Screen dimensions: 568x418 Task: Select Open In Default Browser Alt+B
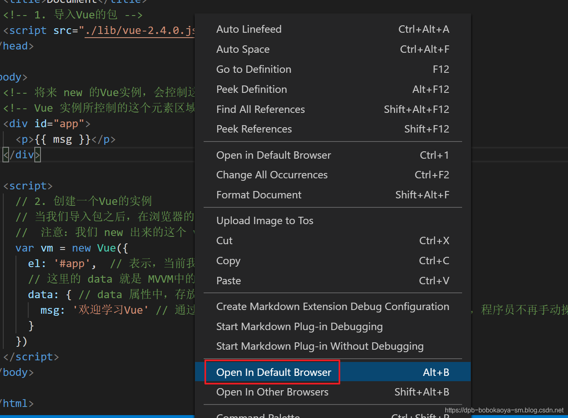[332, 372]
